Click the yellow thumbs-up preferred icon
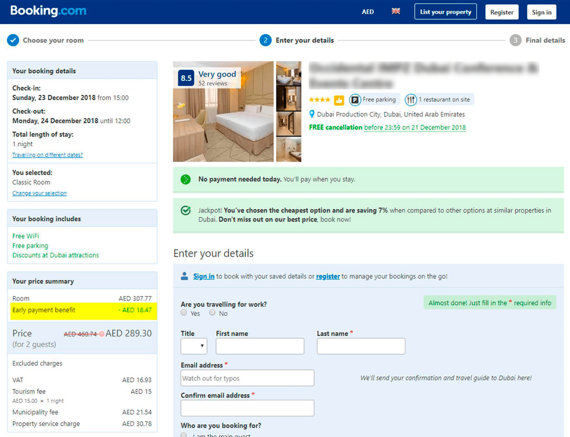 pyautogui.click(x=339, y=100)
